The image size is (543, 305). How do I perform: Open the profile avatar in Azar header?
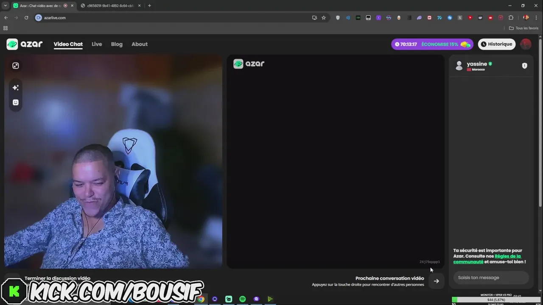point(526,44)
